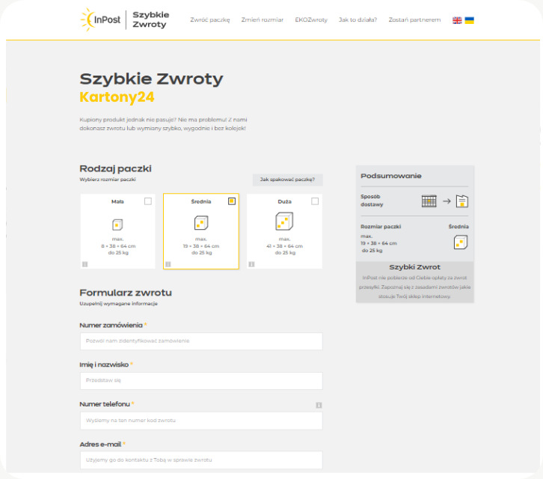Screen dimensions: 543x479
Task: Click the medium parcel box icon in Średnia card
Action: (201, 223)
